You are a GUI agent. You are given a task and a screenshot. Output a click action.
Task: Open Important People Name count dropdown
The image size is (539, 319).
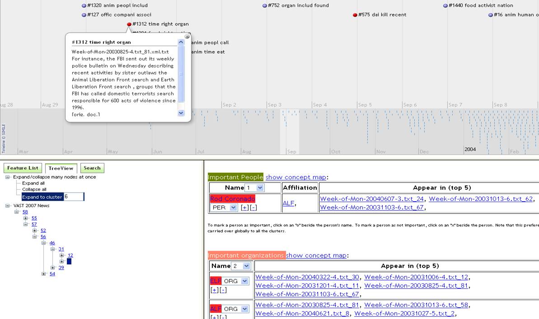click(x=259, y=188)
